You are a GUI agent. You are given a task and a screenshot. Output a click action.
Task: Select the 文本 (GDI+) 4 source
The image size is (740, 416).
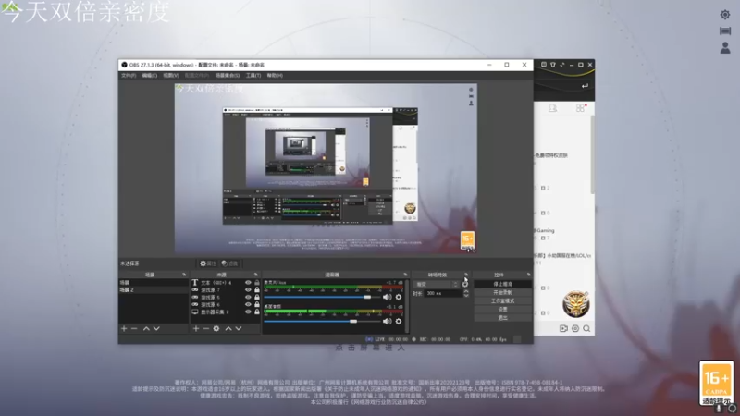pyautogui.click(x=216, y=283)
